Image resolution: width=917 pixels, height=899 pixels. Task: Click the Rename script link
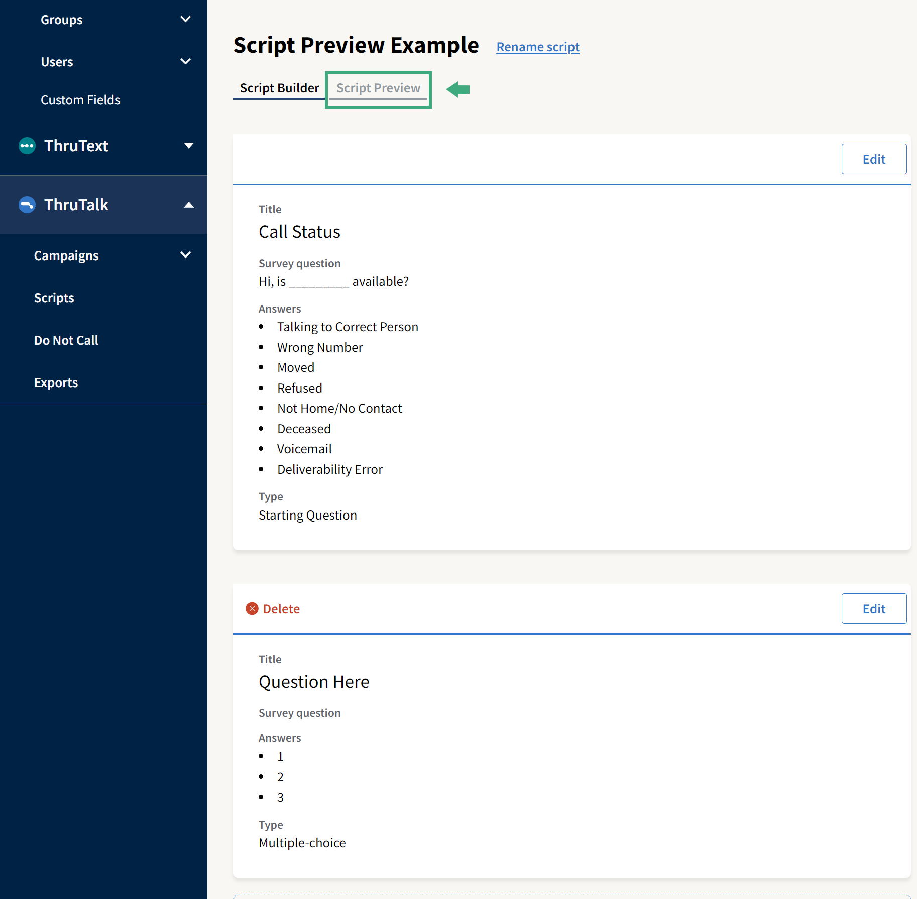tap(537, 47)
